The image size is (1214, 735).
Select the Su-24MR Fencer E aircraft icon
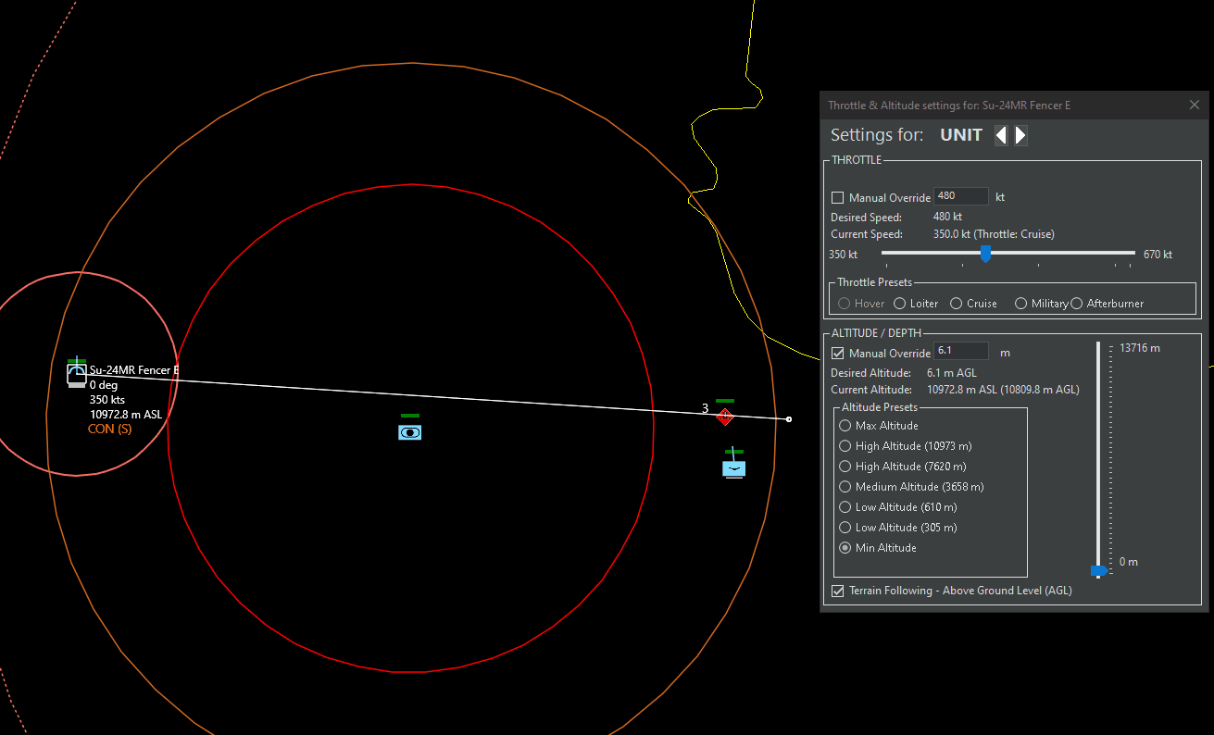[x=77, y=375]
